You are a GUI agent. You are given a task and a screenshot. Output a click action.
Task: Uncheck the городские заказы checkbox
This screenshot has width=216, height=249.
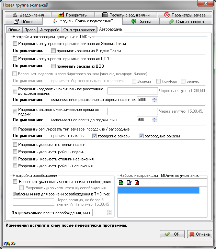click(95, 136)
